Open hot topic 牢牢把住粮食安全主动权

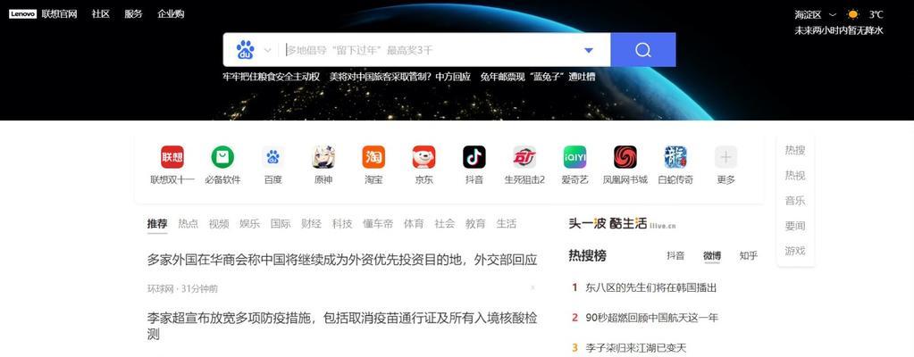272,77
